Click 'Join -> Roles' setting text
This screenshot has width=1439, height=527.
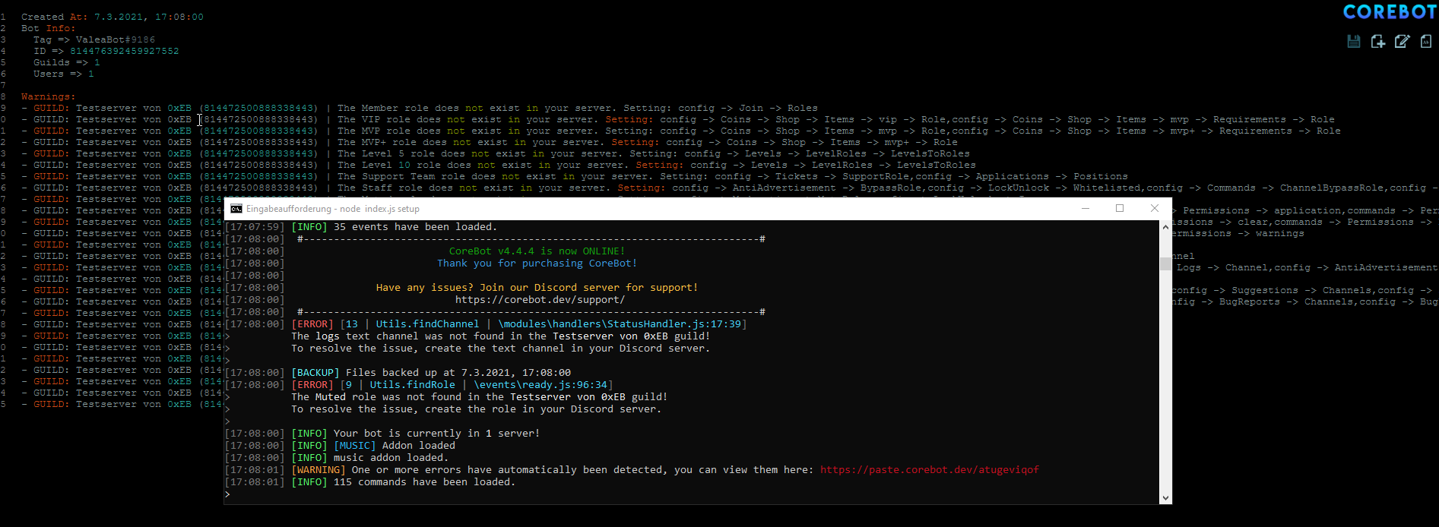pyautogui.click(x=778, y=108)
